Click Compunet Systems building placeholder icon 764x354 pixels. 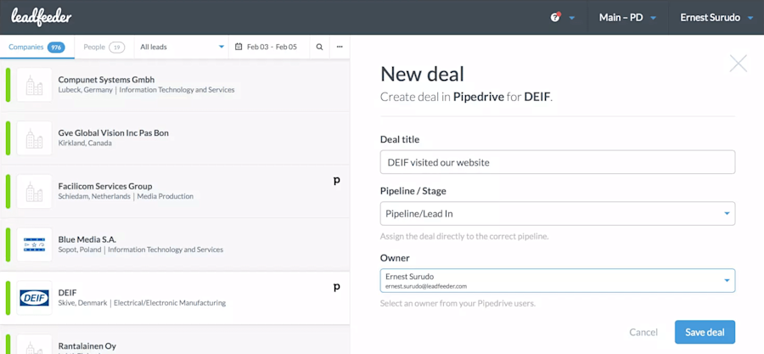tap(34, 85)
